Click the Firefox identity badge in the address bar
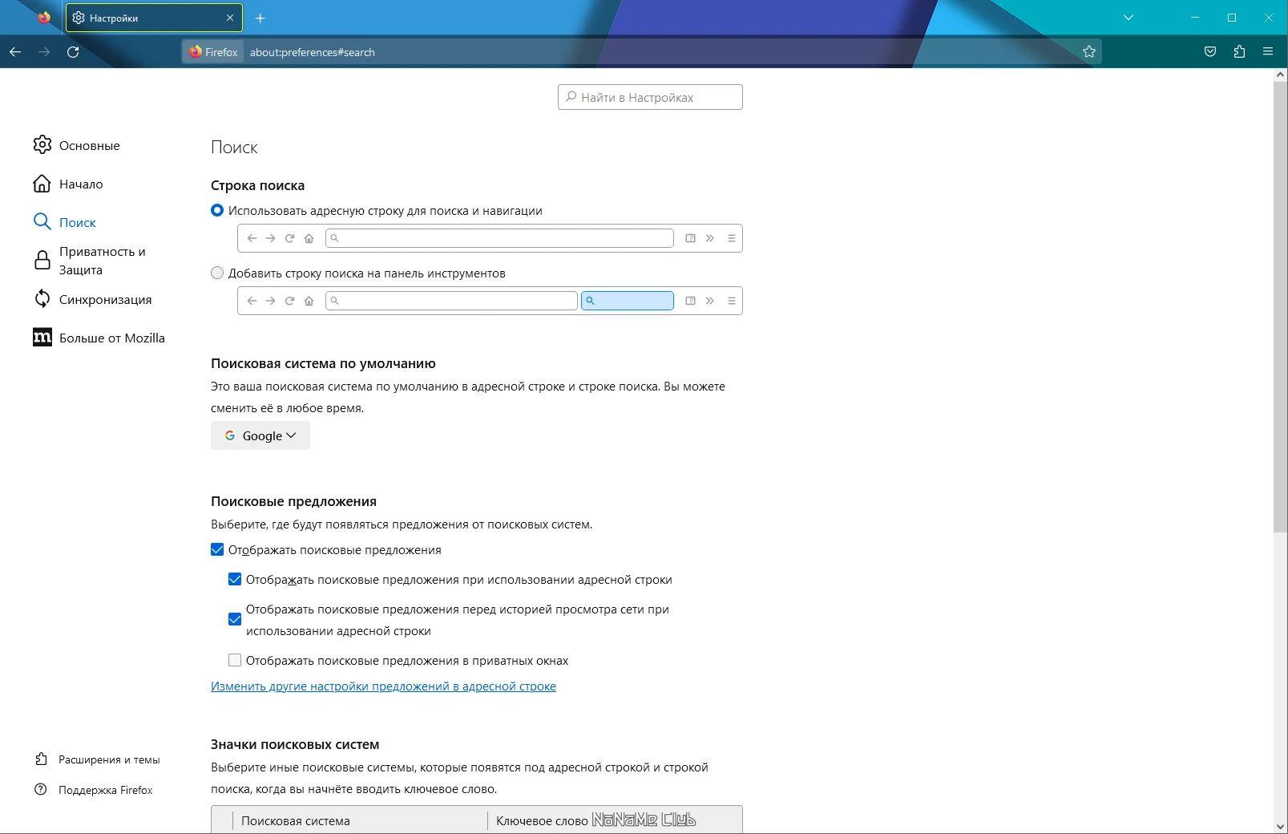The width and height of the screenshot is (1288, 834). (x=213, y=52)
